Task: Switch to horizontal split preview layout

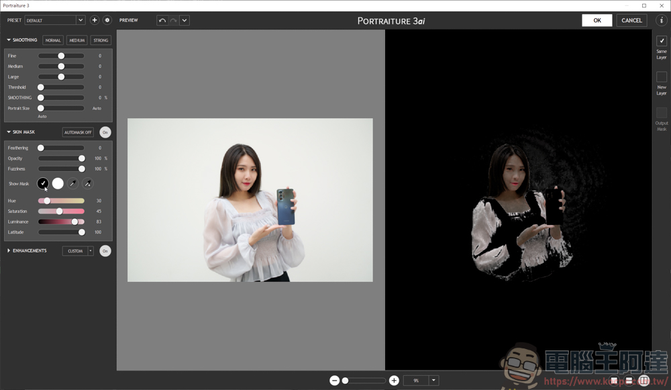Action: click(629, 380)
